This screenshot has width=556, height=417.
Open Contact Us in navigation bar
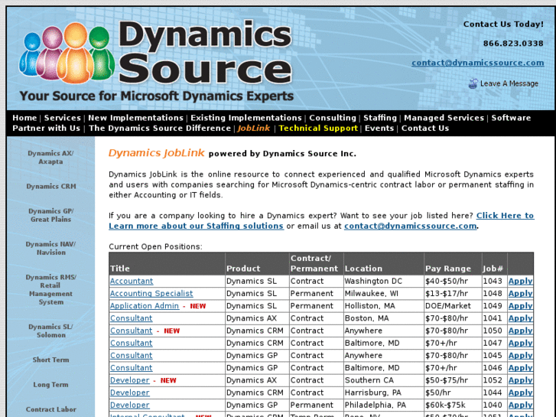click(424, 128)
